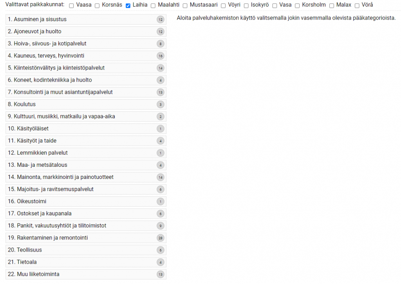The image size is (401, 284).
Task: Open 18. Pankit, vakuutusyhtiöt ja tilitoimistot
Action: click(x=86, y=225)
